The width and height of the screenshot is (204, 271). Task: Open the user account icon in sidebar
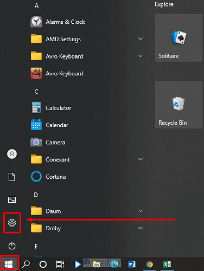12,154
